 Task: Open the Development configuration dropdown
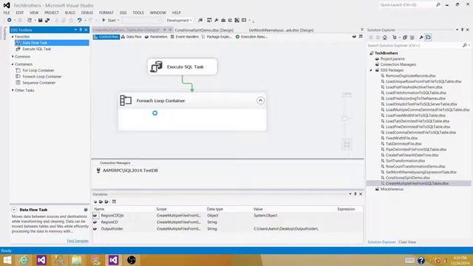click(x=179, y=20)
